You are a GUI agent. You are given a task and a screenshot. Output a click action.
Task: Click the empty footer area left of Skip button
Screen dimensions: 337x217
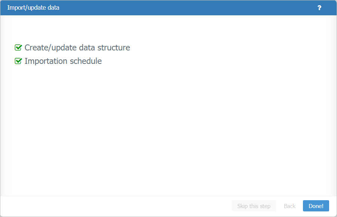pos(112,206)
